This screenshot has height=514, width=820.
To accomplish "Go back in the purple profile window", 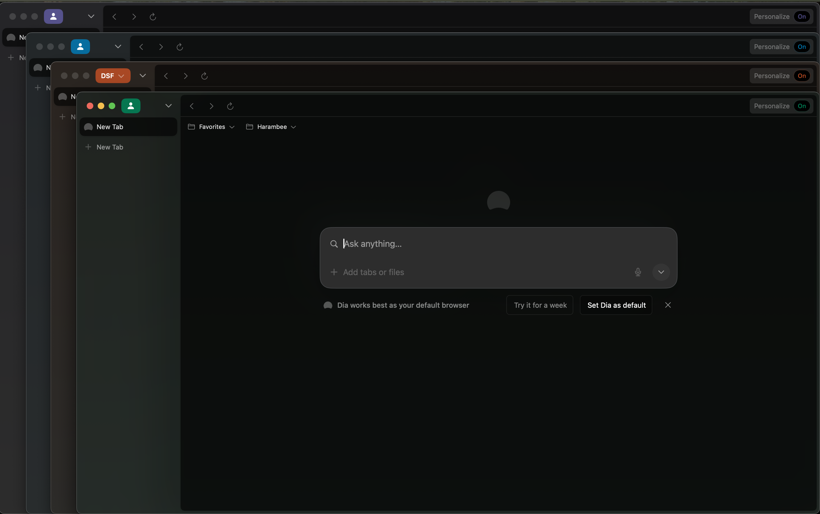I will pos(114,17).
